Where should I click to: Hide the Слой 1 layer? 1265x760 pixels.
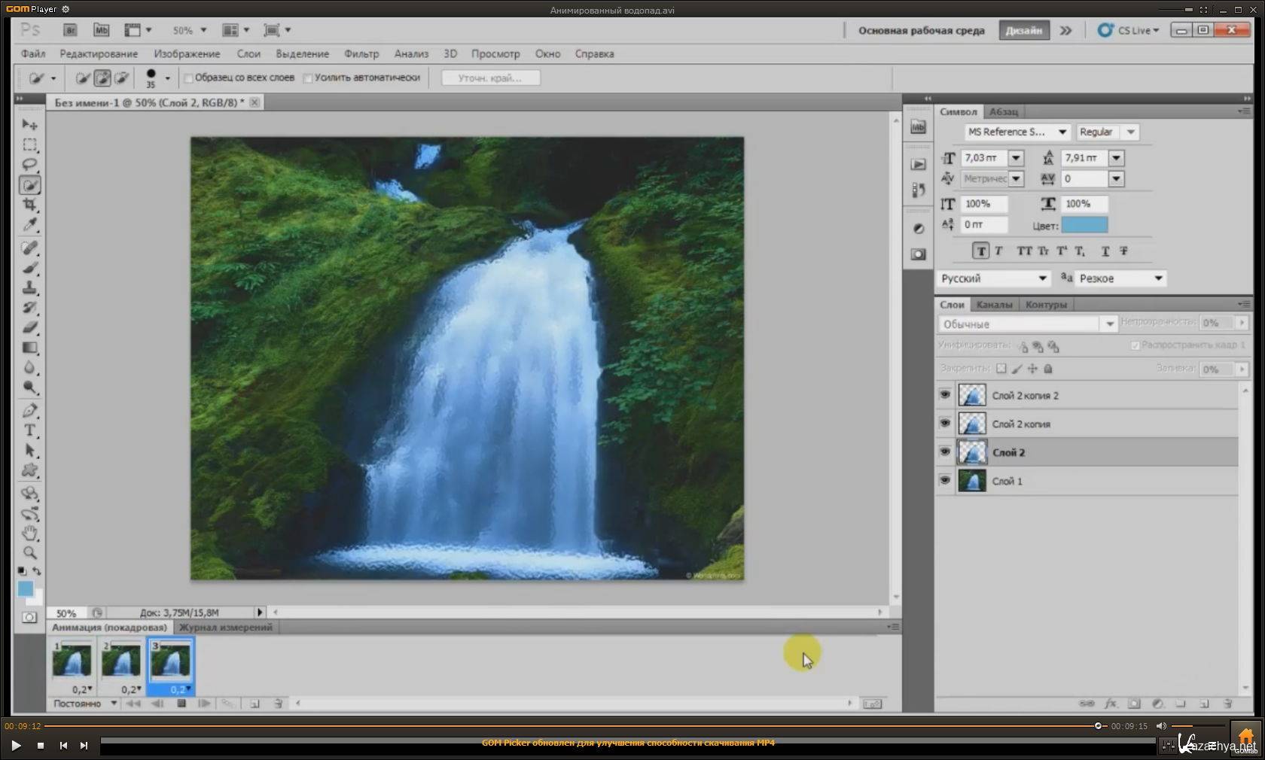point(945,480)
